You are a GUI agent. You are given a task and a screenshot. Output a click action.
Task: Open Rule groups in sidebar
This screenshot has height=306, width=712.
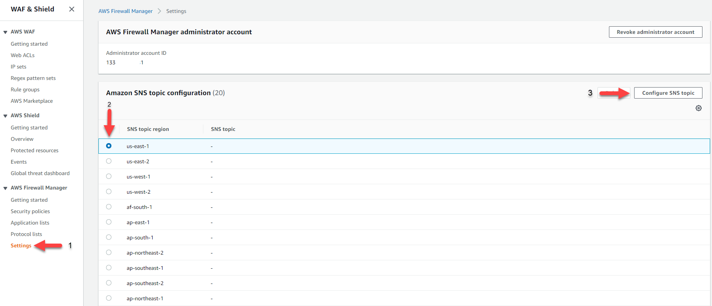[25, 89]
